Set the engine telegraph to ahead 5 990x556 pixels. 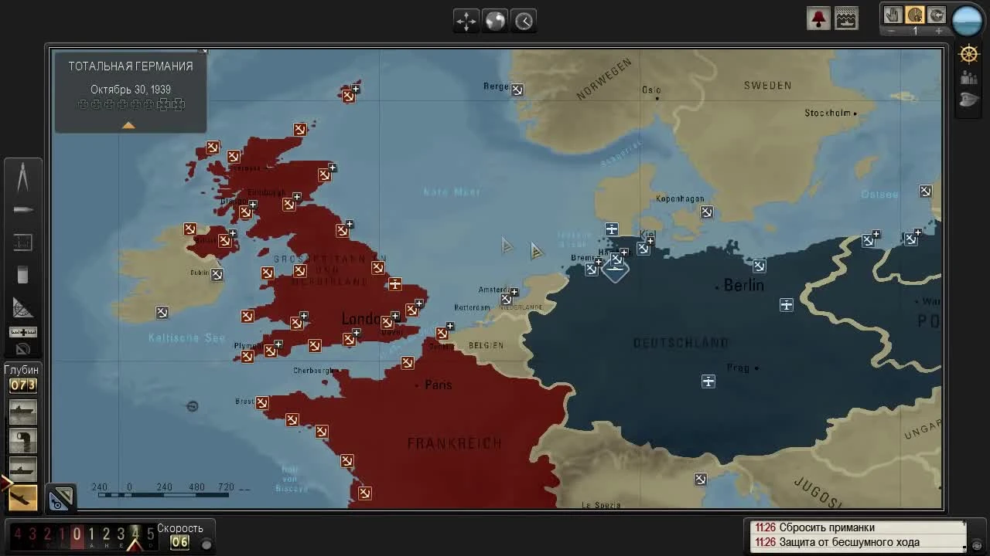[x=151, y=534]
